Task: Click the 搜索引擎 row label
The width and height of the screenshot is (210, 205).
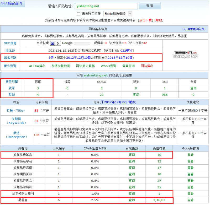Action: pyautogui.click(x=12, y=82)
